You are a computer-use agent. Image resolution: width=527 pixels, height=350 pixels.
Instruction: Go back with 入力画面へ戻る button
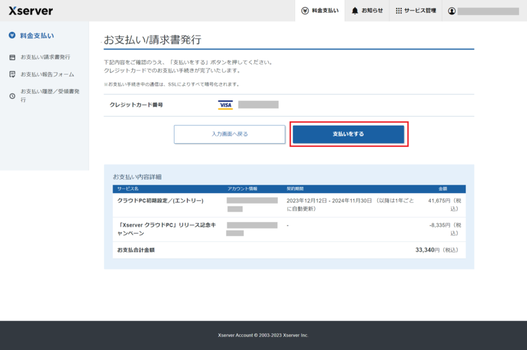[x=220, y=134]
